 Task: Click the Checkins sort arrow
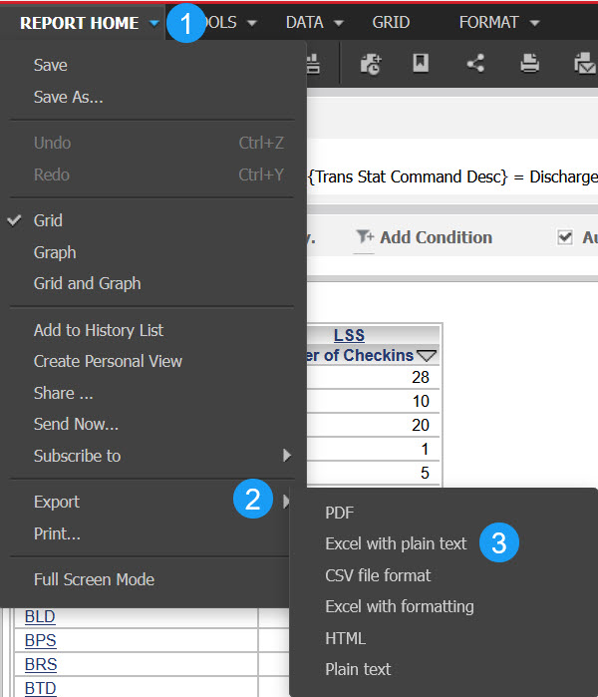[427, 356]
